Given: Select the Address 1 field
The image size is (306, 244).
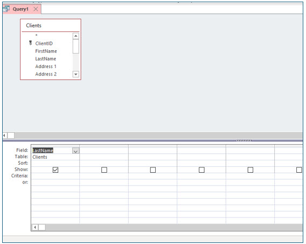Looking at the screenshot, I should (x=46, y=66).
